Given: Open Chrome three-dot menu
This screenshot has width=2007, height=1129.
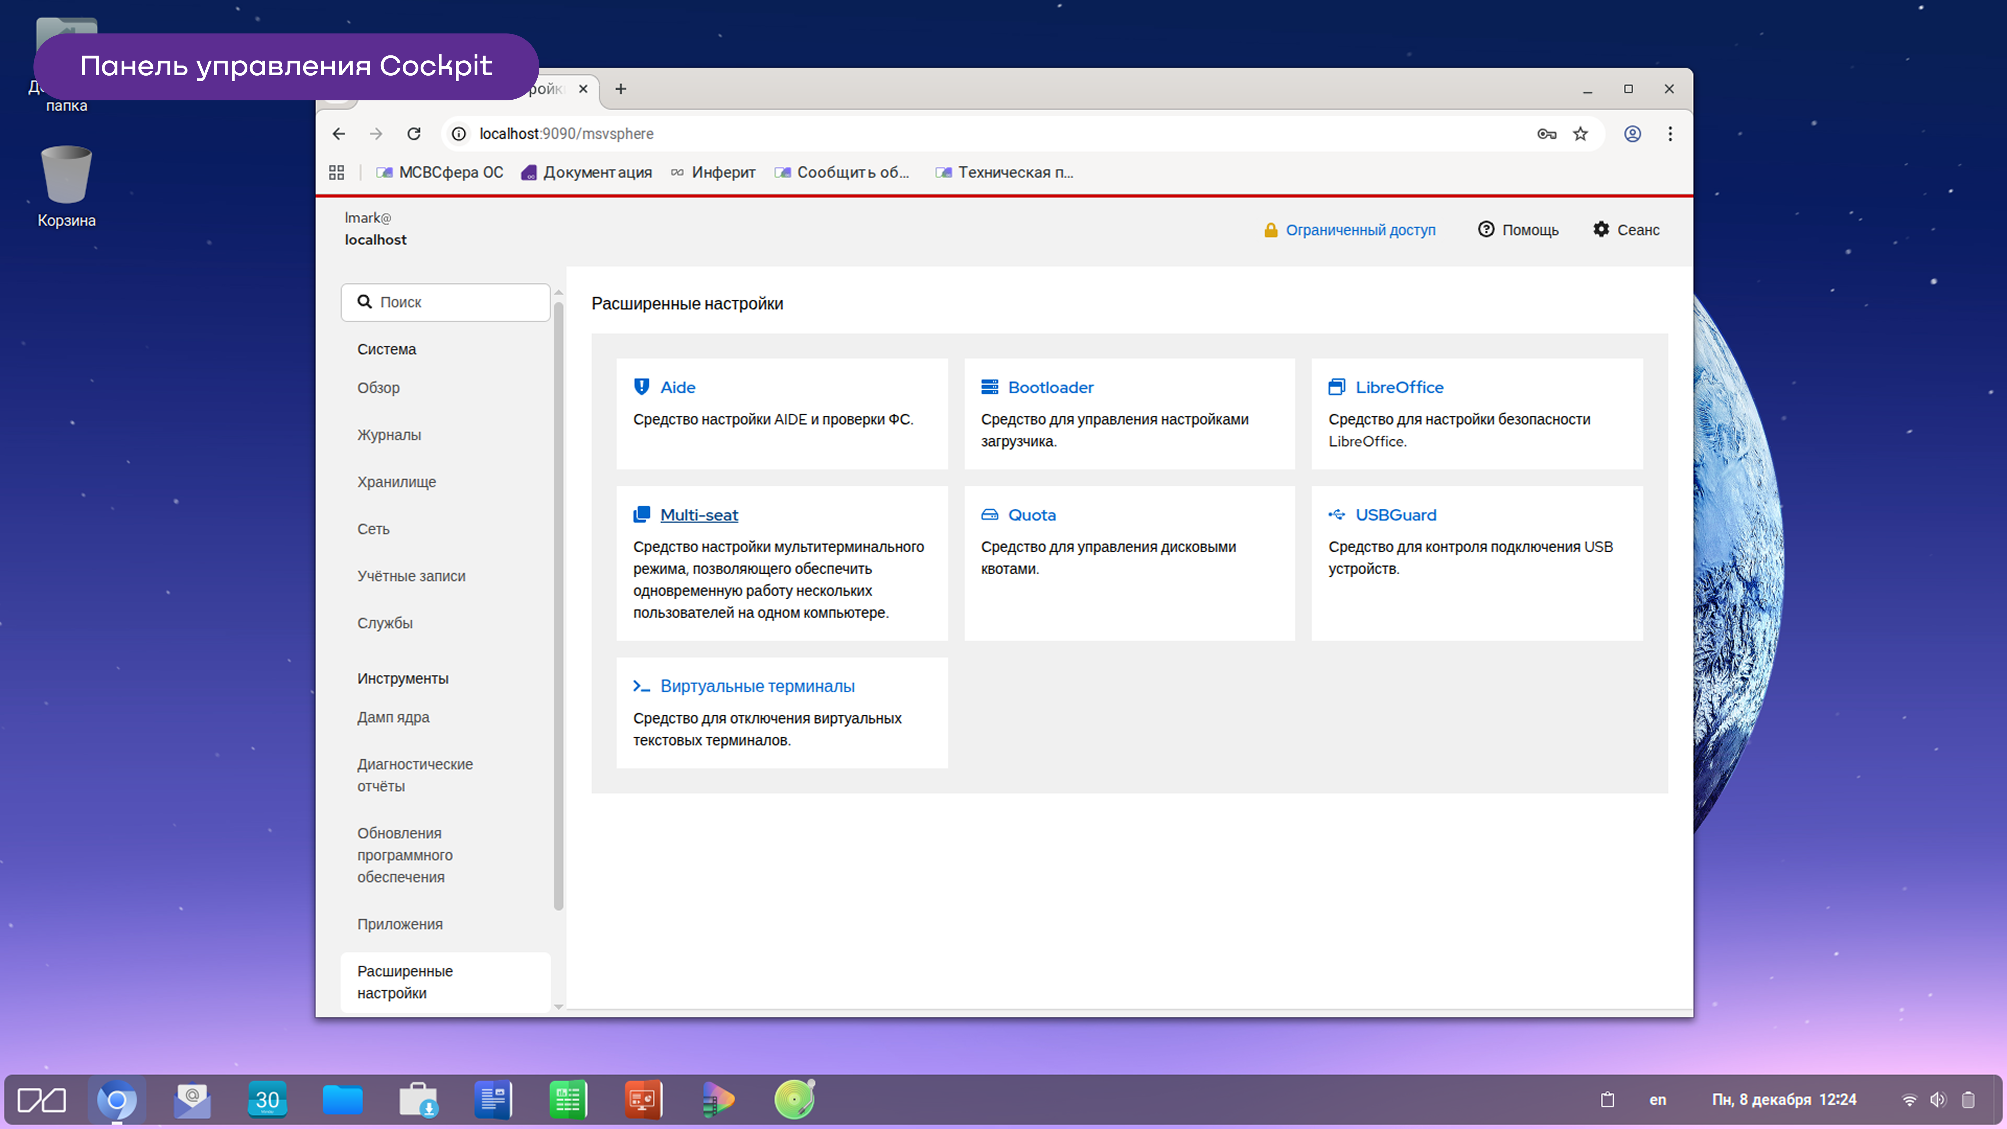Looking at the screenshot, I should coord(1670,134).
